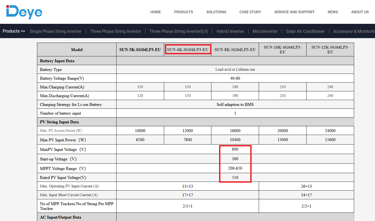
Task: Click MaxPV Input Voltage (V) label
Action: click(x=63, y=150)
